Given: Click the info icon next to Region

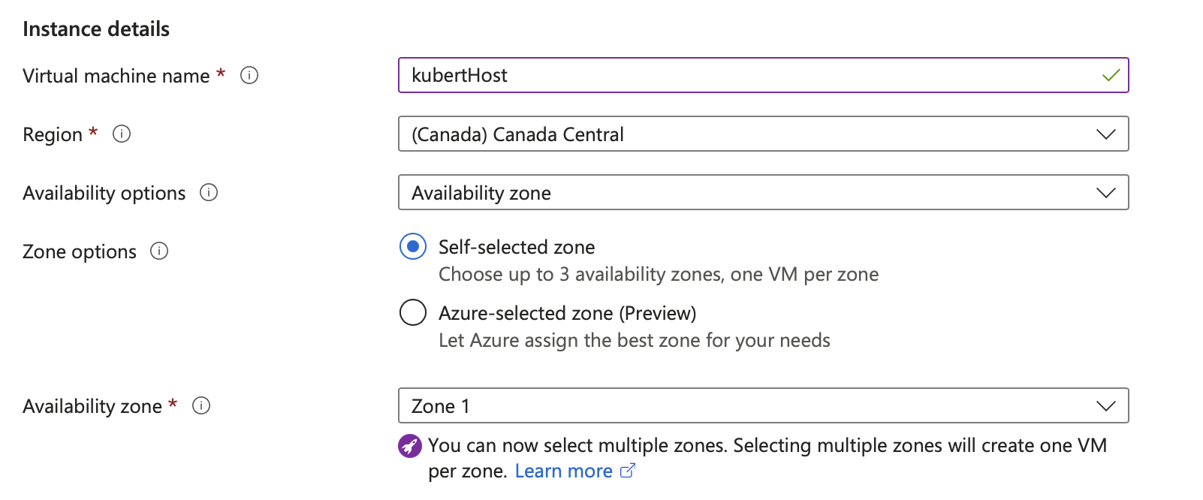Looking at the screenshot, I should 122,134.
